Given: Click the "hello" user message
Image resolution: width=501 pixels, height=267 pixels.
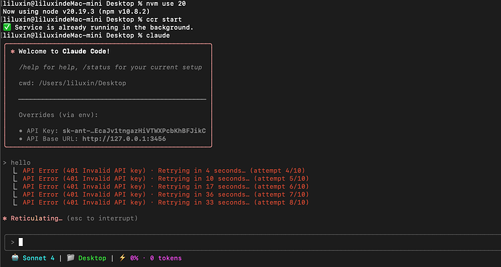Looking at the screenshot, I should 20,163.
